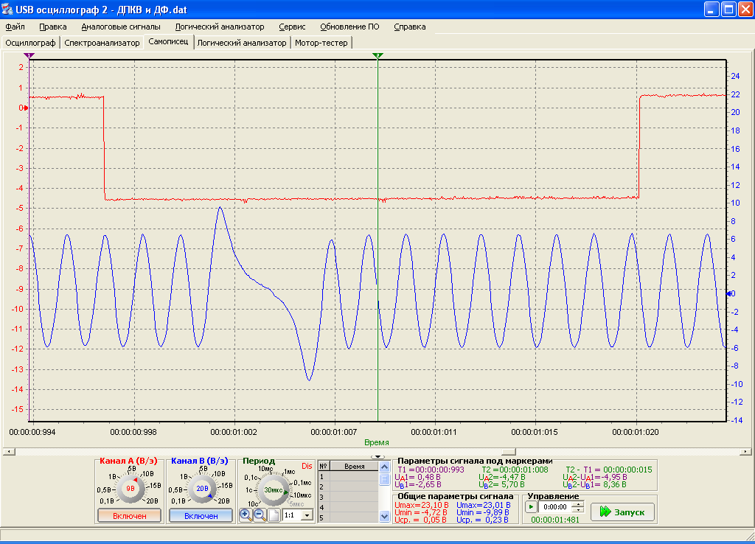Click the Запуск button
Screen dimensions: 755x544
coord(622,512)
